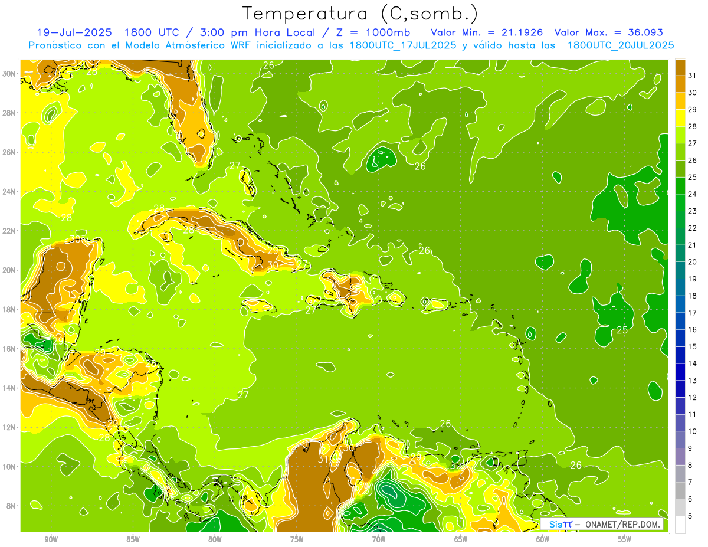Click legend gray band between 6 and 7
Image resolution: width=708 pixels, height=547 pixels.
(680, 491)
